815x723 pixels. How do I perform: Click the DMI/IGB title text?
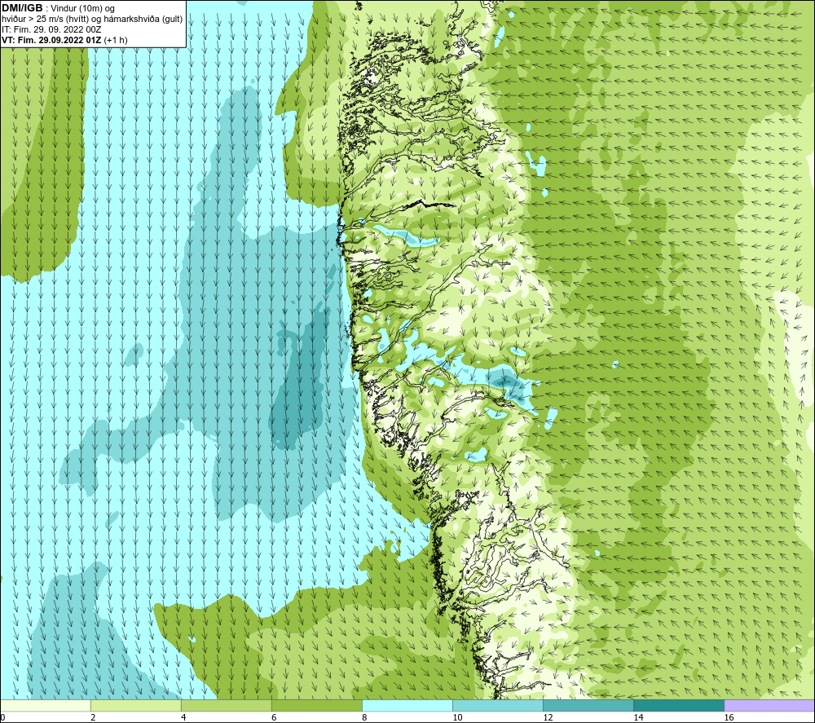(22, 8)
